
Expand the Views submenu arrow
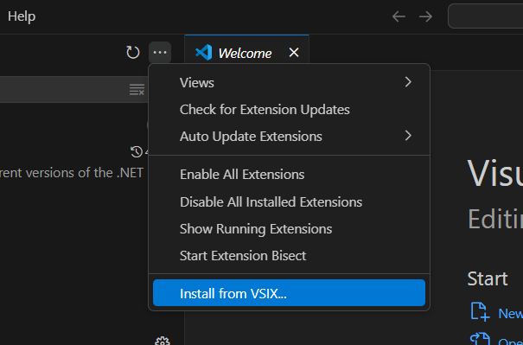click(x=408, y=82)
